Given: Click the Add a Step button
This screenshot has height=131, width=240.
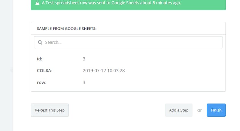Looking at the screenshot, I should coord(179,110).
